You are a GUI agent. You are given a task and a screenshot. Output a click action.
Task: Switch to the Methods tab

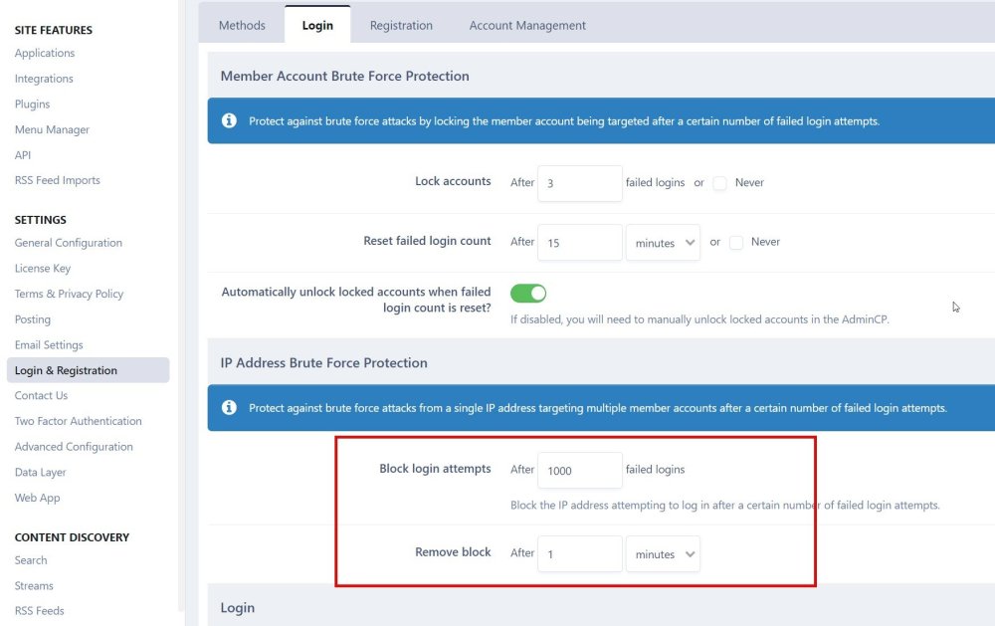click(x=242, y=25)
